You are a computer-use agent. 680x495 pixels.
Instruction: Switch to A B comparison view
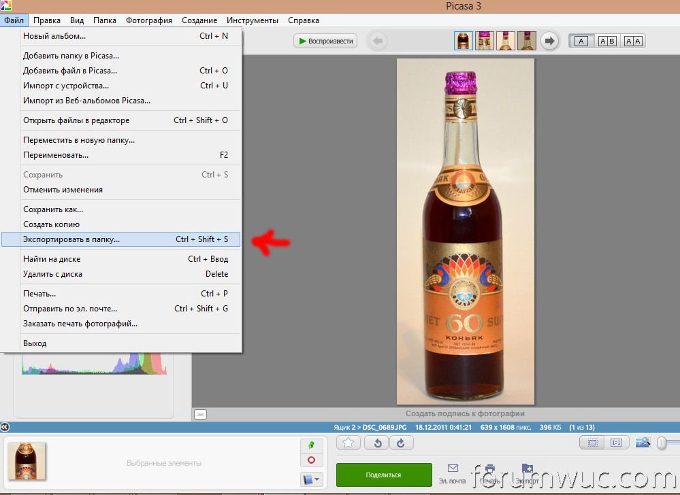click(607, 41)
